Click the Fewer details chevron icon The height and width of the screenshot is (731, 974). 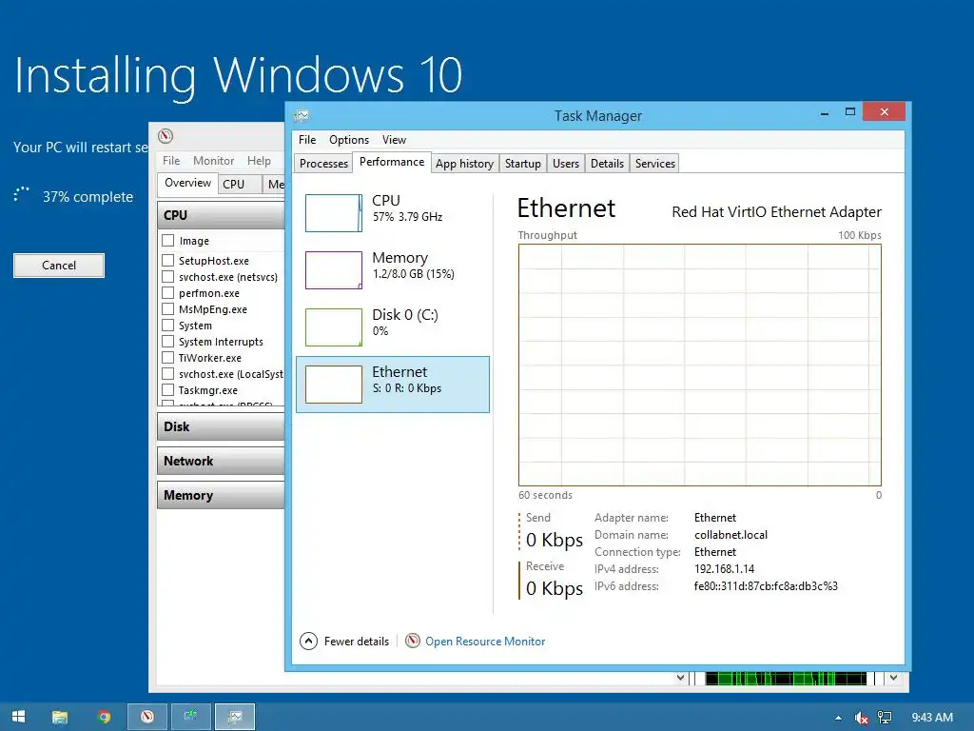(x=309, y=641)
